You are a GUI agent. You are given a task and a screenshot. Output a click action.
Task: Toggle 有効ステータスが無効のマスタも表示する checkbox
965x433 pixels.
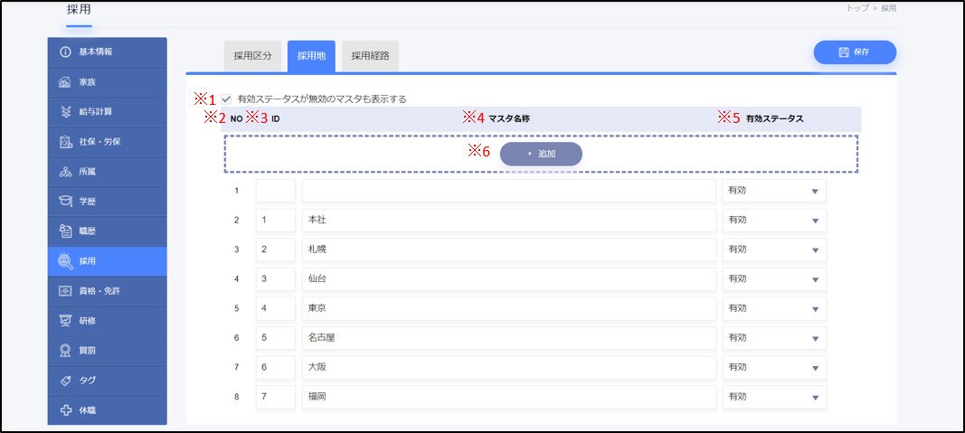(x=226, y=99)
